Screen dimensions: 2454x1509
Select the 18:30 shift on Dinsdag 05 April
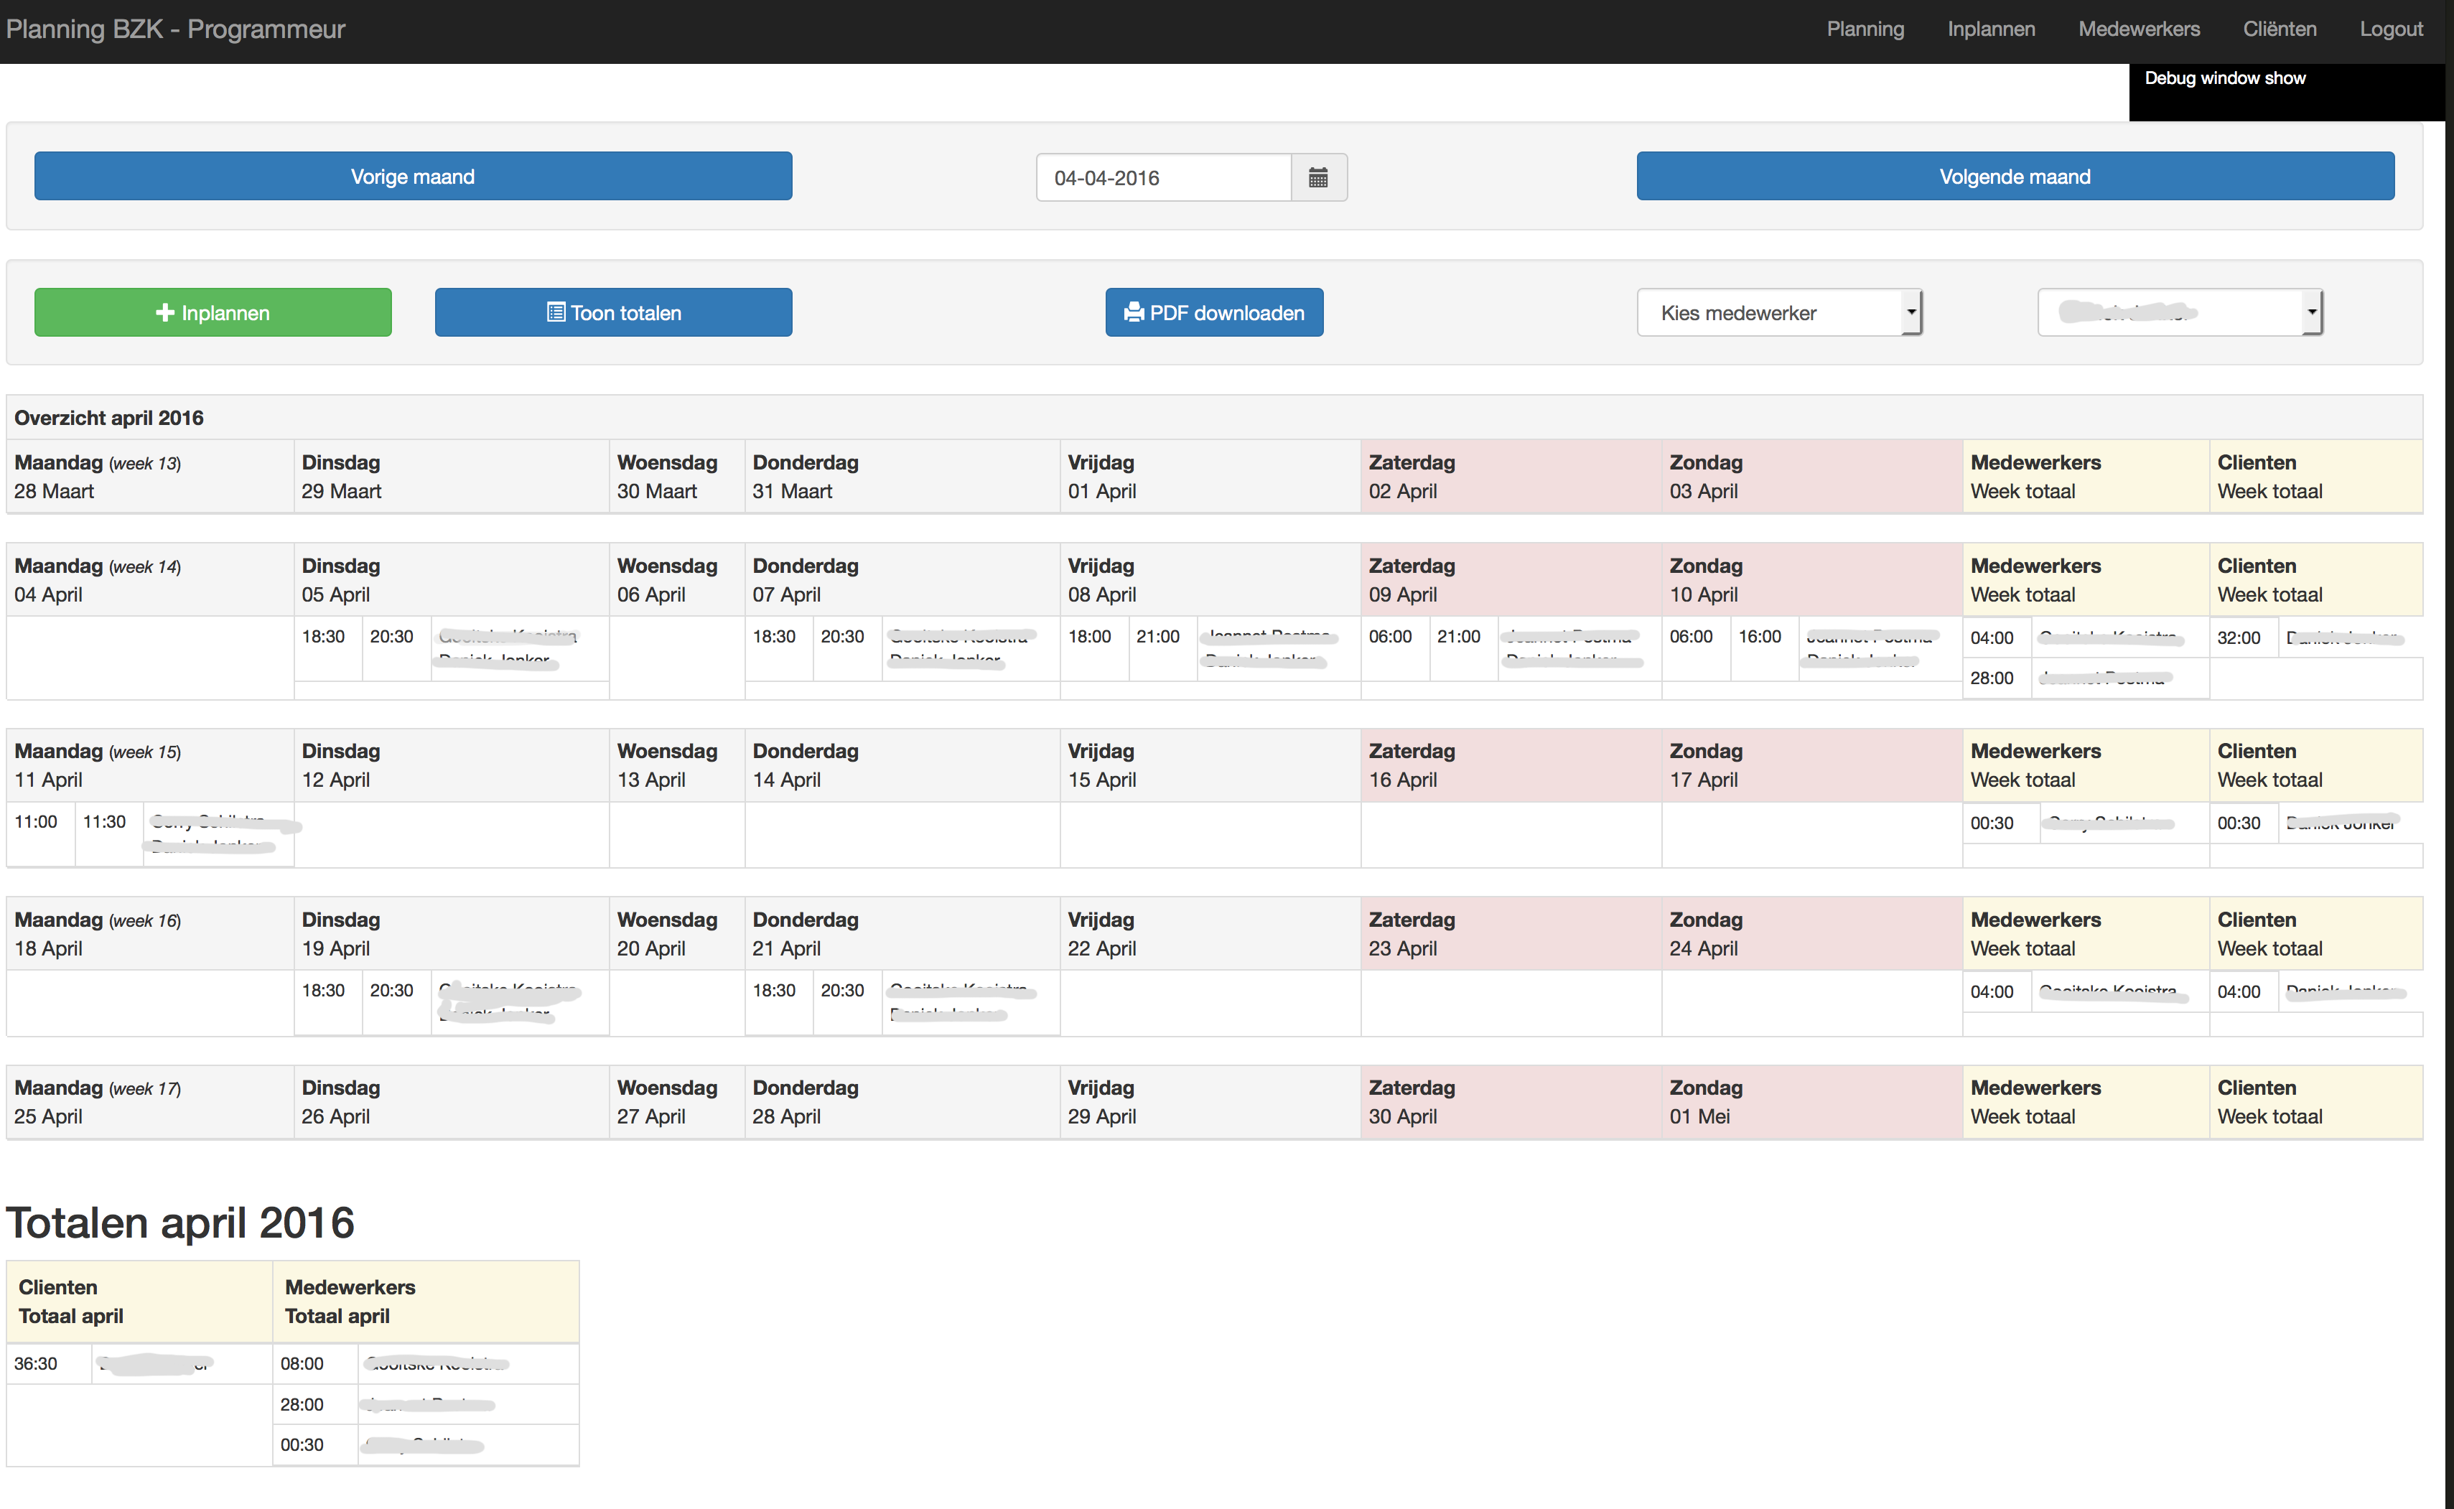point(323,637)
